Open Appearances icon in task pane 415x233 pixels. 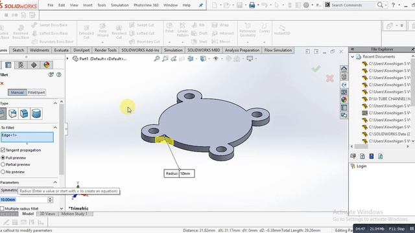(x=344, y=100)
